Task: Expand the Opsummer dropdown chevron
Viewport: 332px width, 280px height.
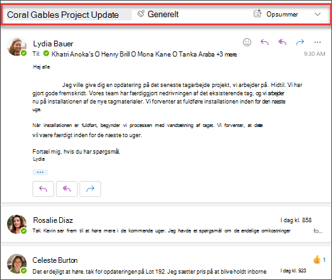Action: tap(317, 14)
